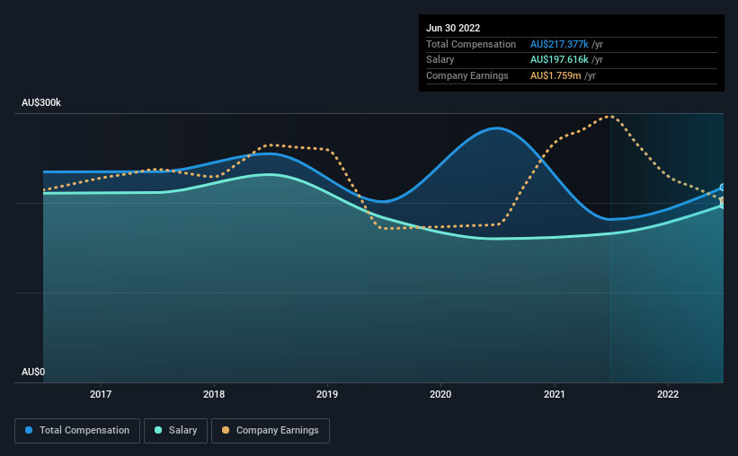This screenshot has width=738, height=456.
Task: Click the orange Company Earnings legend dot
Action: pyautogui.click(x=226, y=430)
